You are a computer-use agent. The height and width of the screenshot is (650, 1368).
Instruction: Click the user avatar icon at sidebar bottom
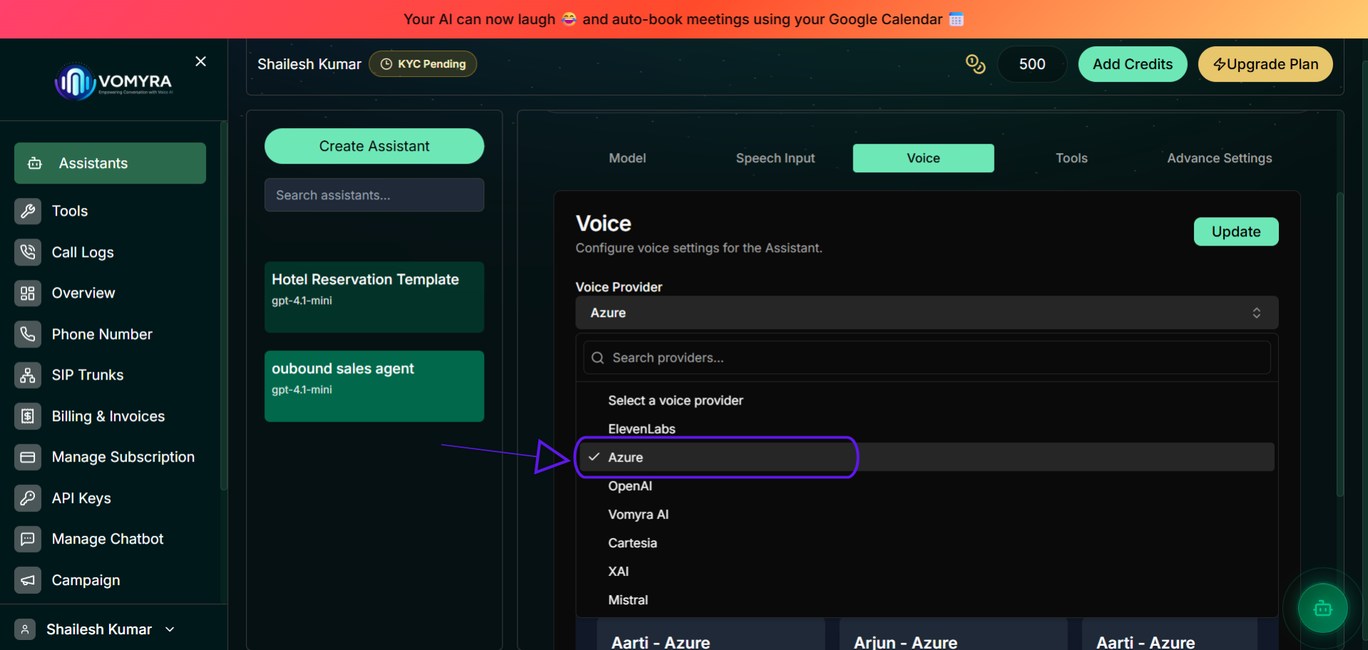click(25, 629)
